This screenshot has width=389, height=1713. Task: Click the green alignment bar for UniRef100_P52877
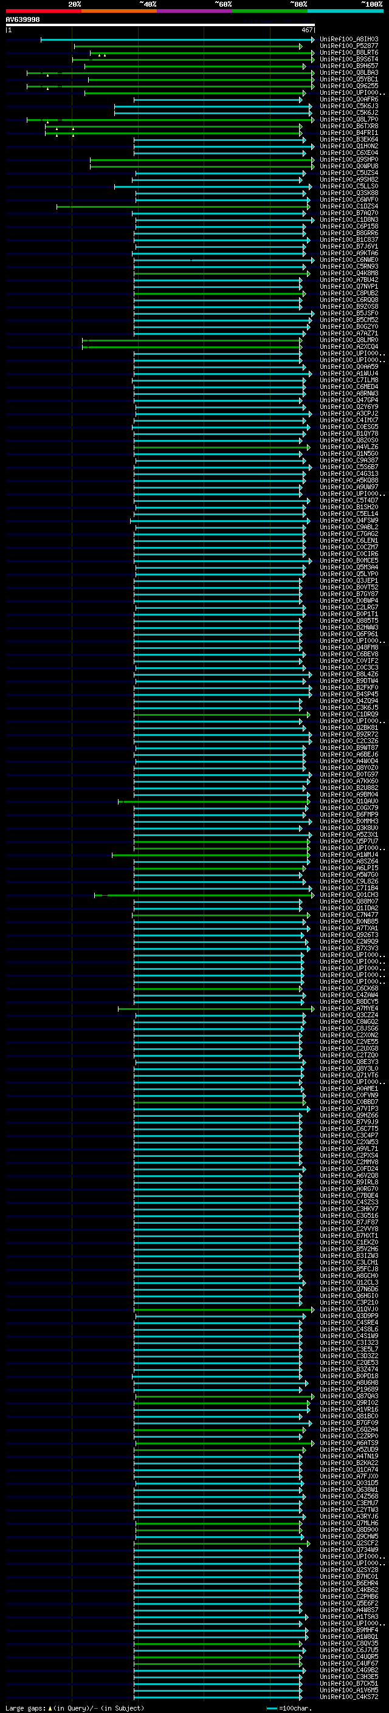tap(188, 47)
